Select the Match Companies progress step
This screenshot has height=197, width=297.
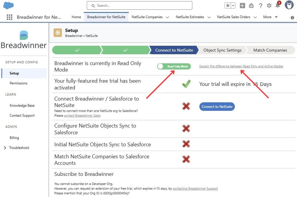(x=270, y=50)
